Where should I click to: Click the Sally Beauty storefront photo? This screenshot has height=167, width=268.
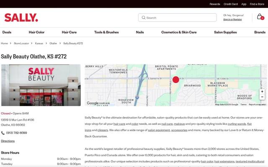click(x=41, y=85)
